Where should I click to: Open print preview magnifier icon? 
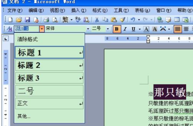[55, 20]
